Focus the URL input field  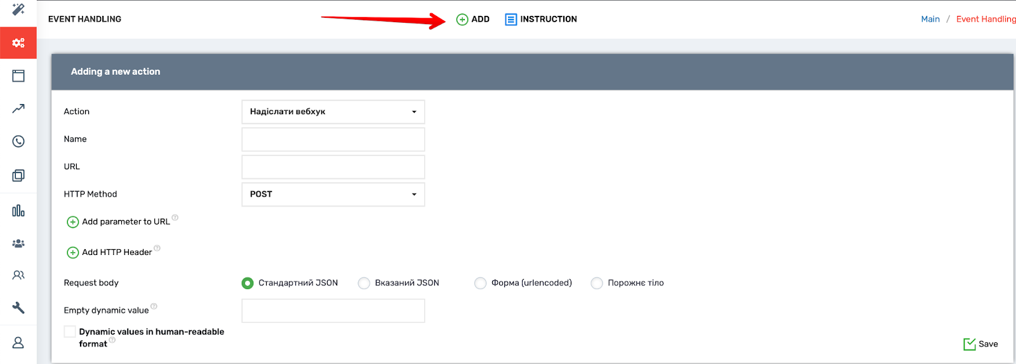tap(333, 167)
